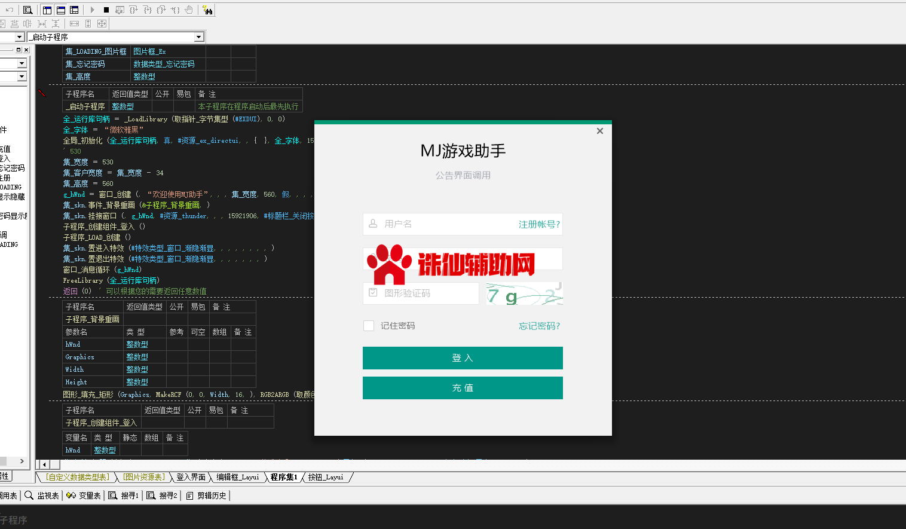The image size is (906, 529).
Task: Click the run to cursor debug icon
Action: [x=175, y=10]
